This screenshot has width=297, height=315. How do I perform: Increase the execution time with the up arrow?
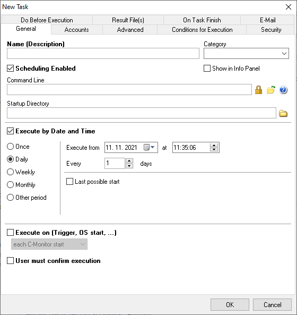pos(214,145)
